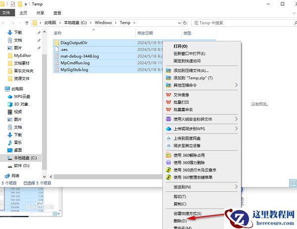Choose 上传到百度网盘 menu entry

(x=202, y=138)
